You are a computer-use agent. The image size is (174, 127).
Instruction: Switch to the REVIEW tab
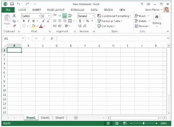coord(109,10)
